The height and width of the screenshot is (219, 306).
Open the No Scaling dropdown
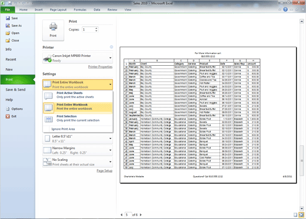click(78, 162)
